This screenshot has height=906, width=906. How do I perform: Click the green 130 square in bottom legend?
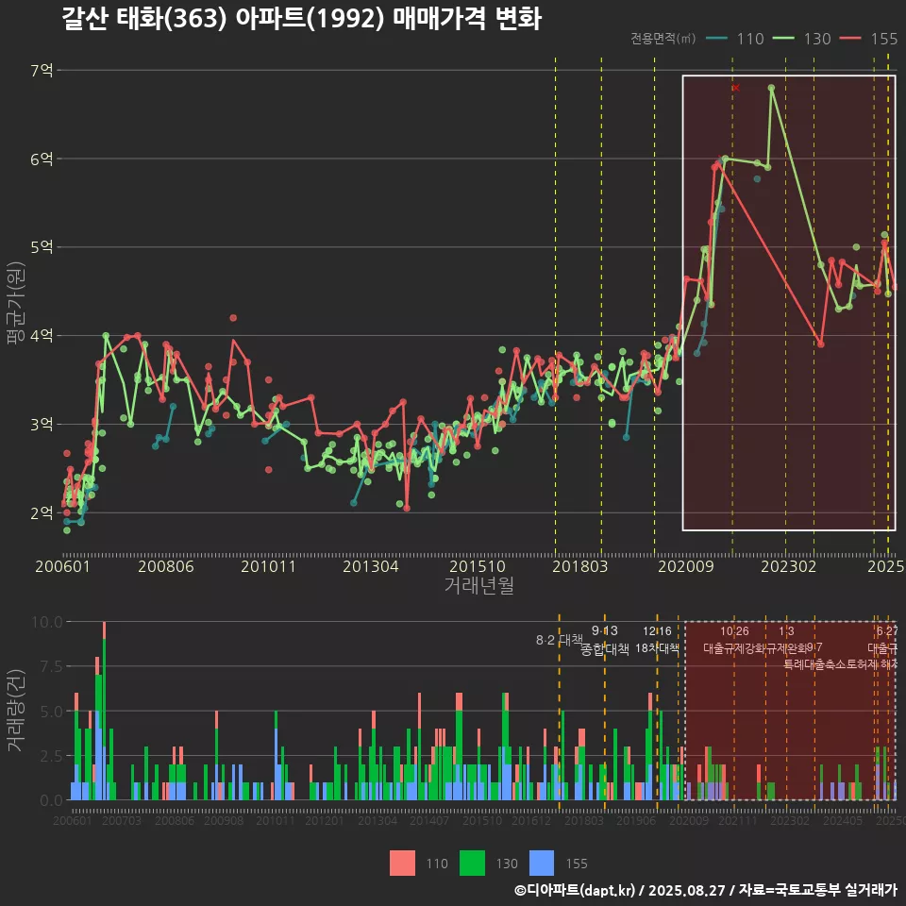click(472, 863)
